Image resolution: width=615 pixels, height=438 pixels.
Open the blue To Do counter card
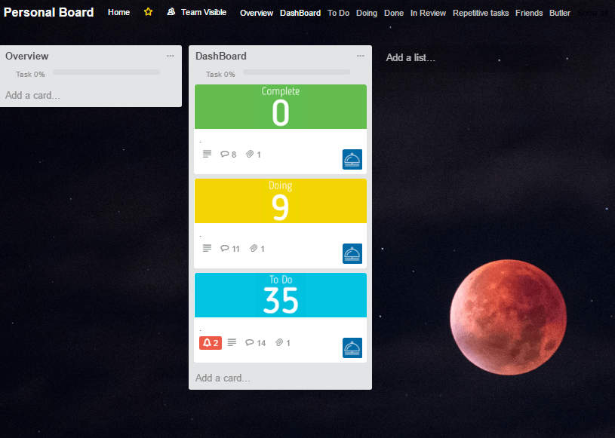[x=281, y=317]
